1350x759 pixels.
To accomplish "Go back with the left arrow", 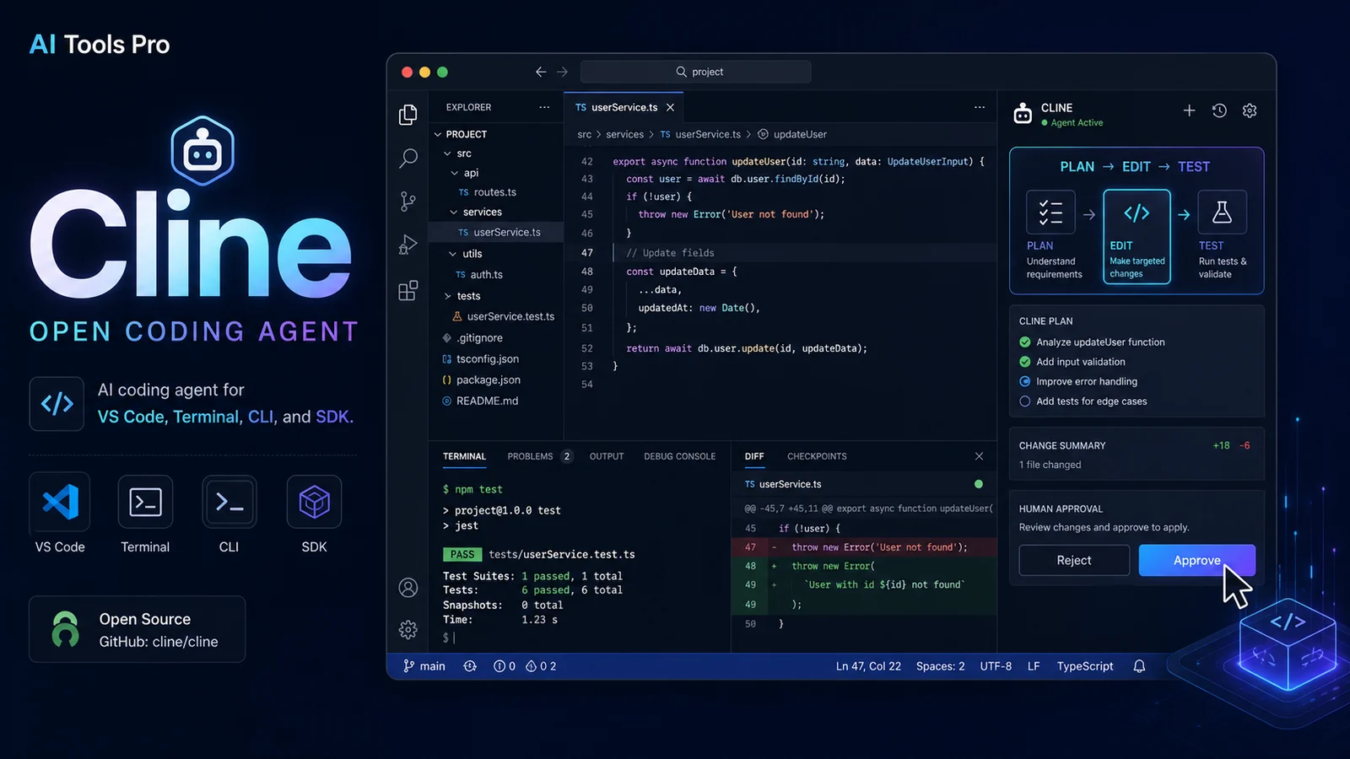I will pos(541,72).
